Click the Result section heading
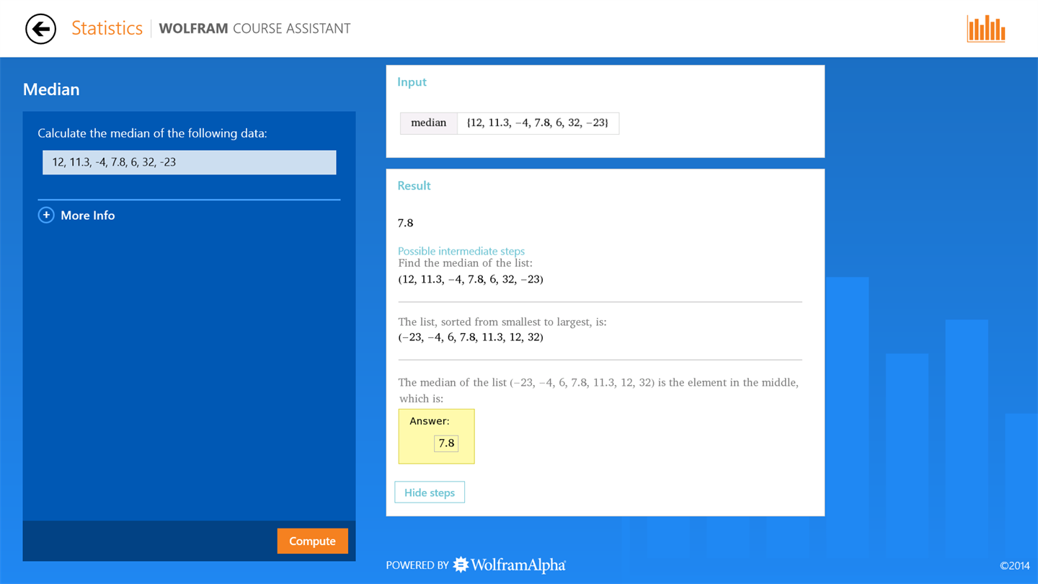 [x=414, y=185]
